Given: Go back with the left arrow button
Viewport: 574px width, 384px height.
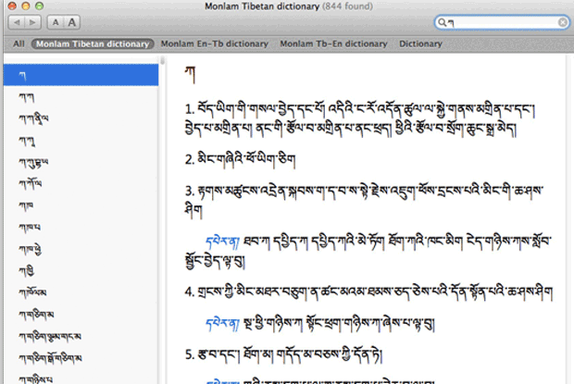Looking at the screenshot, I should coord(17,22).
